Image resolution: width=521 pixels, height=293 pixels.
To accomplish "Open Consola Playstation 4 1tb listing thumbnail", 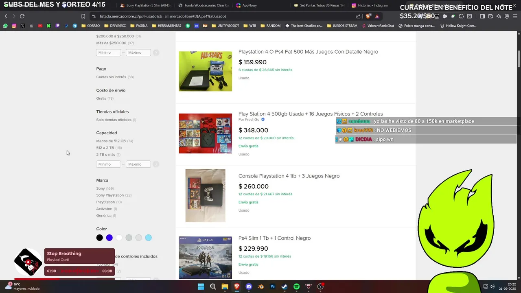I will [205, 196].
